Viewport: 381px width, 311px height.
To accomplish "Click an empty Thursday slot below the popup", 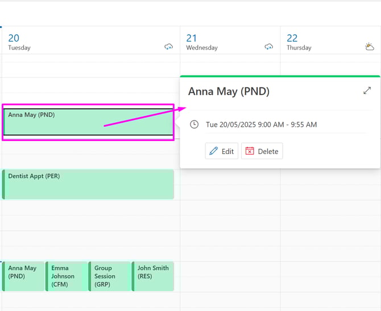I will pos(330,227).
